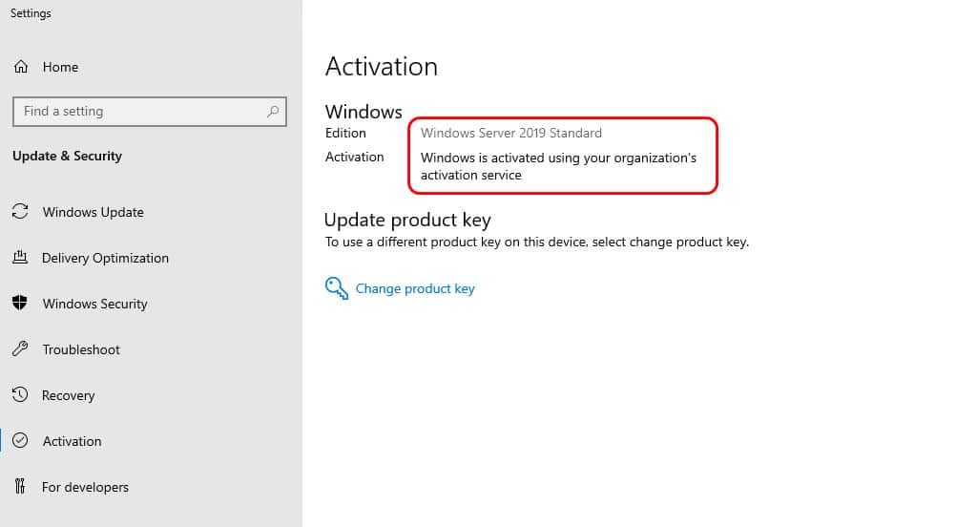
Task: Select Delivery Optimization in the sidebar
Action: click(105, 258)
